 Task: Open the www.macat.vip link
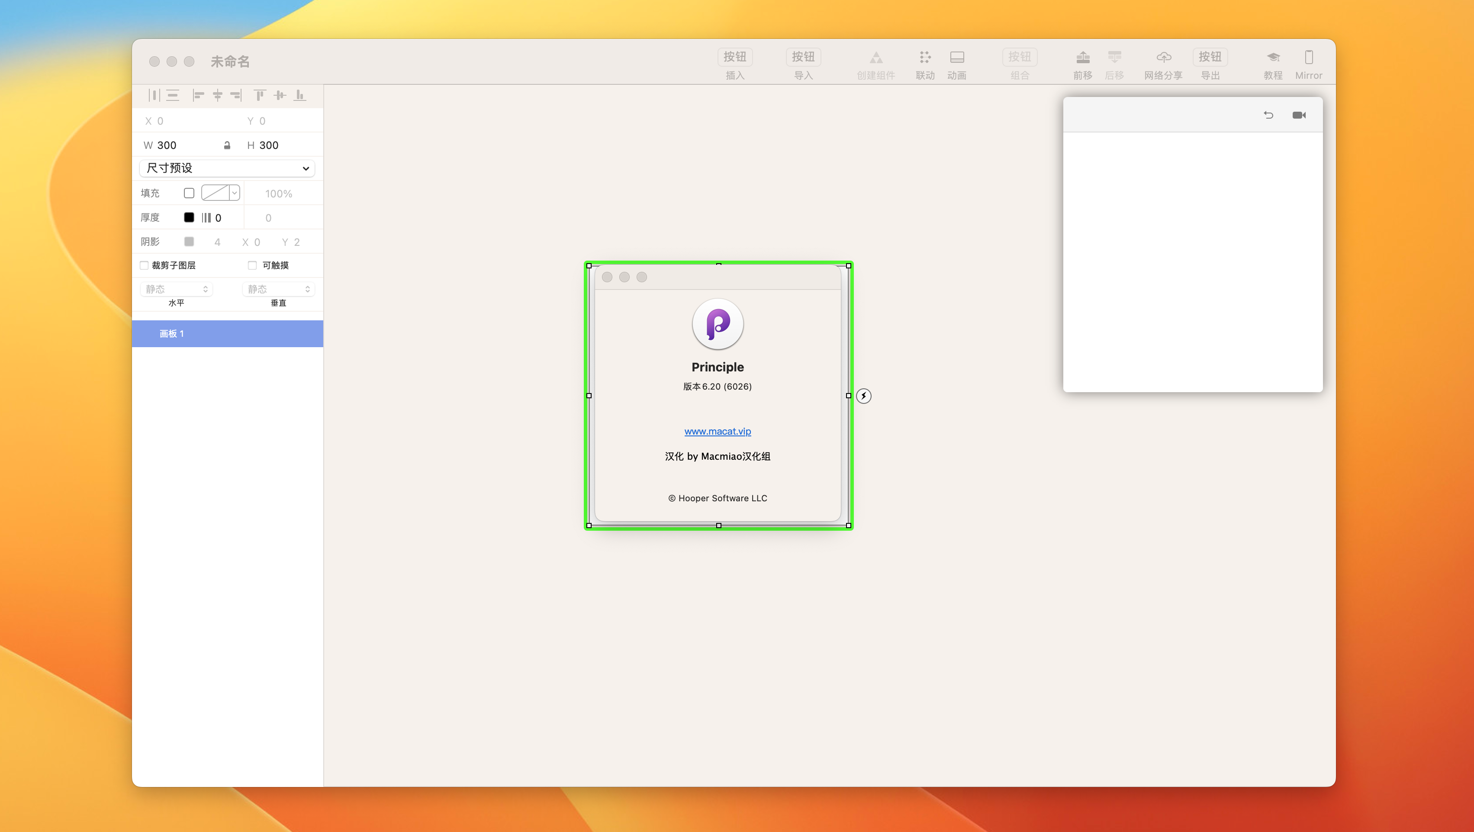[718, 432]
